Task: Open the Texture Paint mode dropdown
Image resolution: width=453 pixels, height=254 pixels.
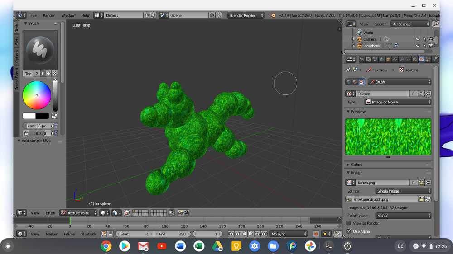Action: click(79, 213)
